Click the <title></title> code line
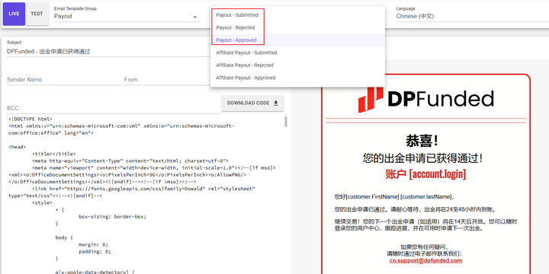 coord(53,154)
